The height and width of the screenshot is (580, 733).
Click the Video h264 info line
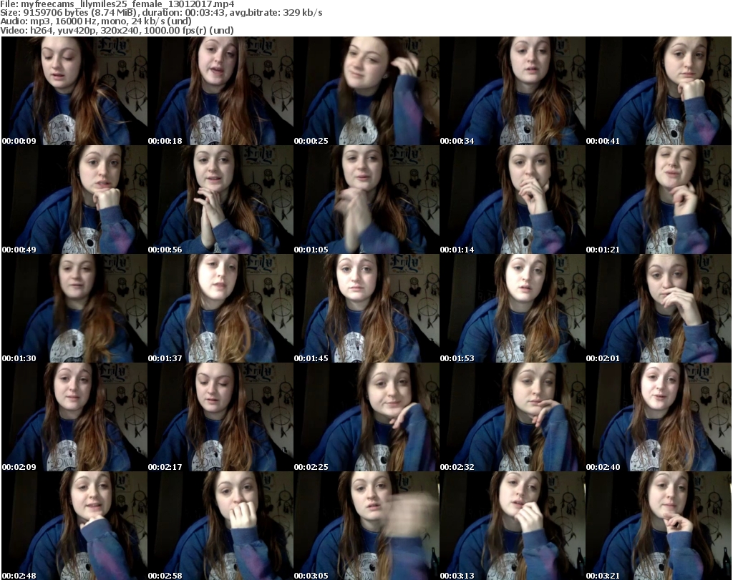(117, 30)
